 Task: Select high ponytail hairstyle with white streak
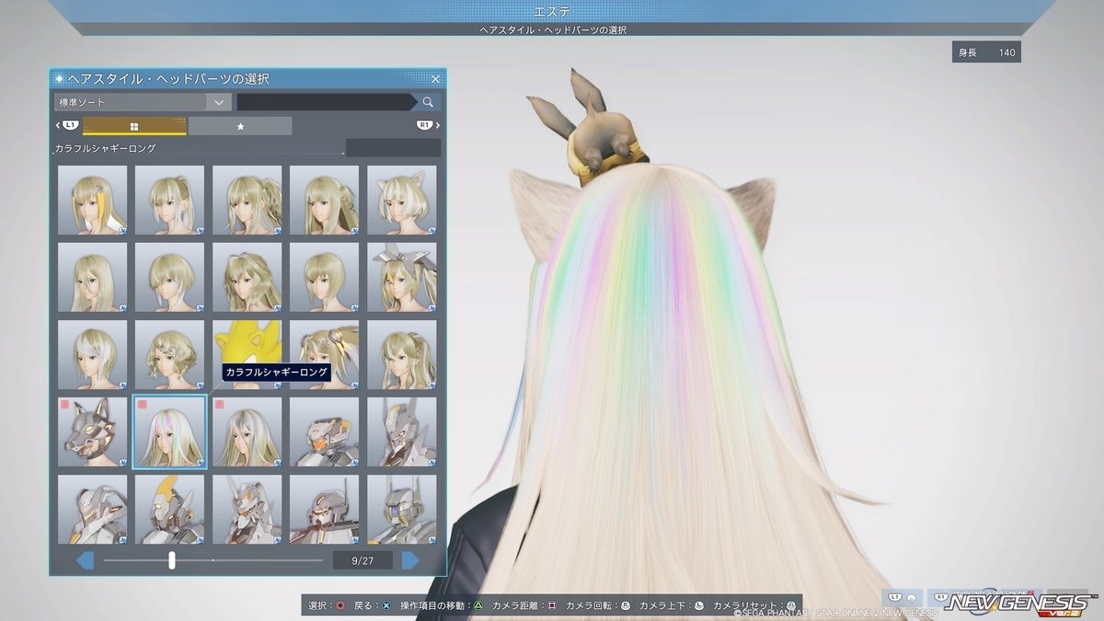tap(169, 201)
